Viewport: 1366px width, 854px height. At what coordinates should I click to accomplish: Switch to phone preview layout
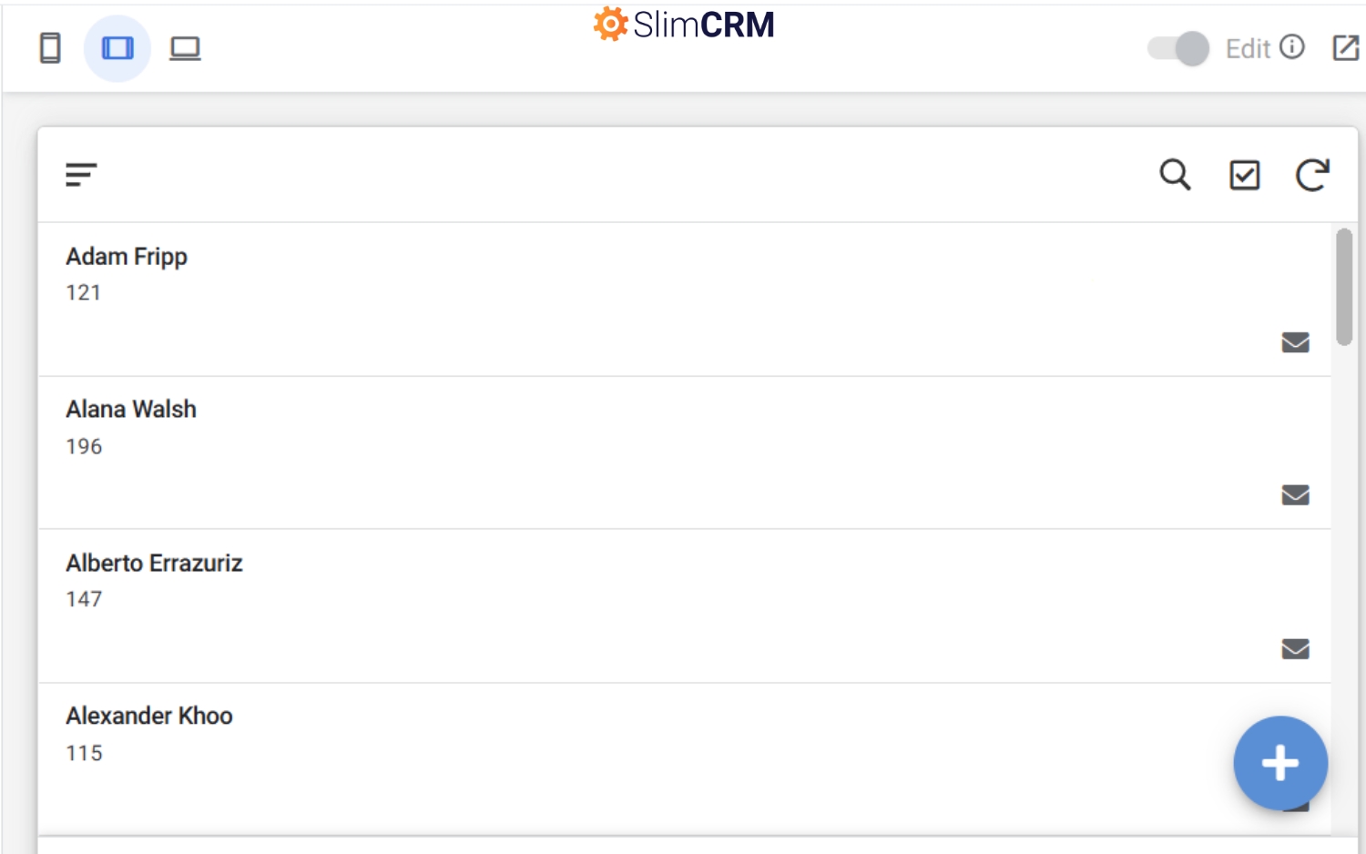click(x=50, y=48)
